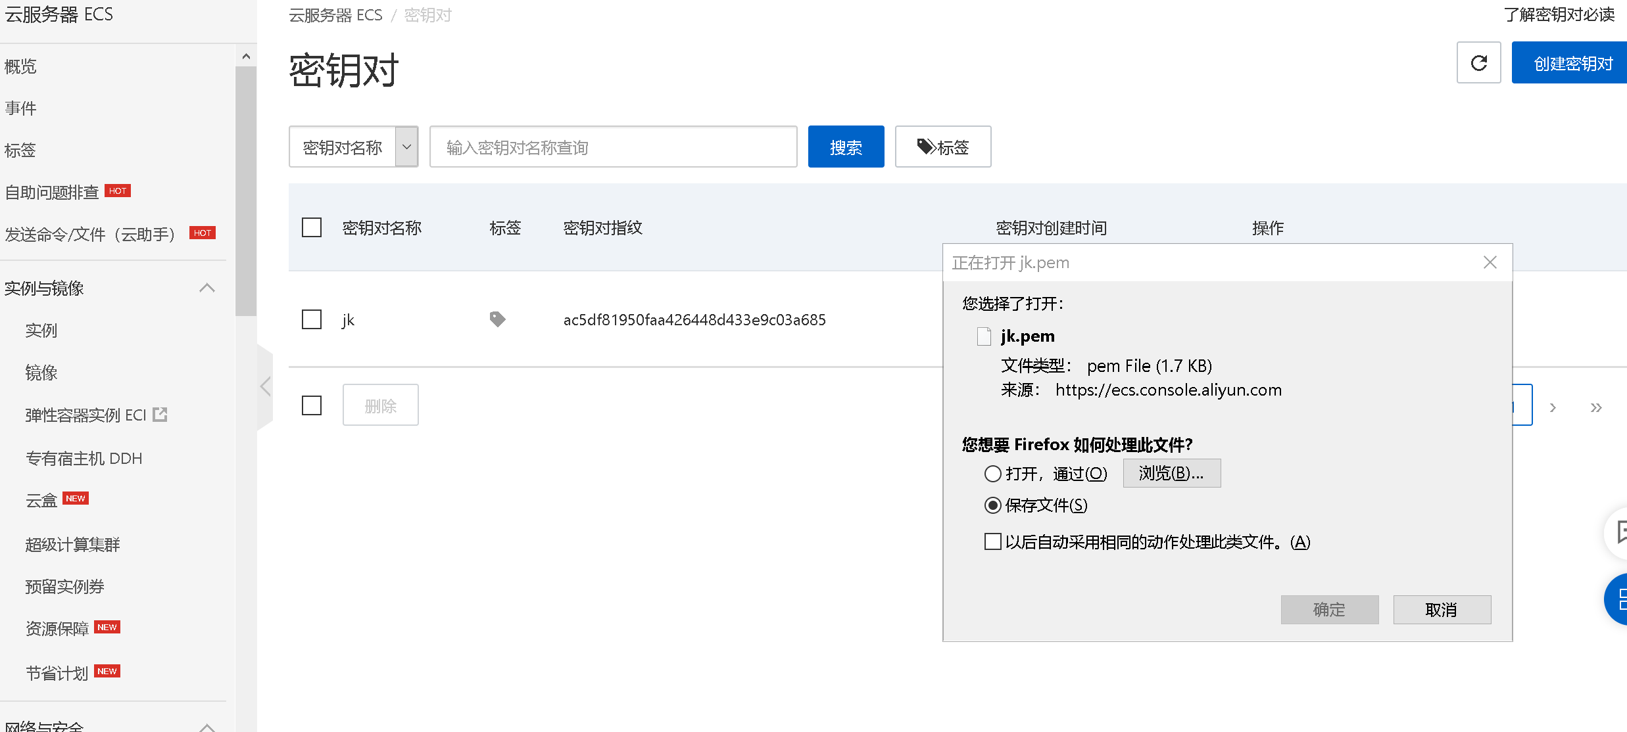Viewport: 1627px width, 732px height.
Task: Go to next page arrow
Action: pos(1553,407)
